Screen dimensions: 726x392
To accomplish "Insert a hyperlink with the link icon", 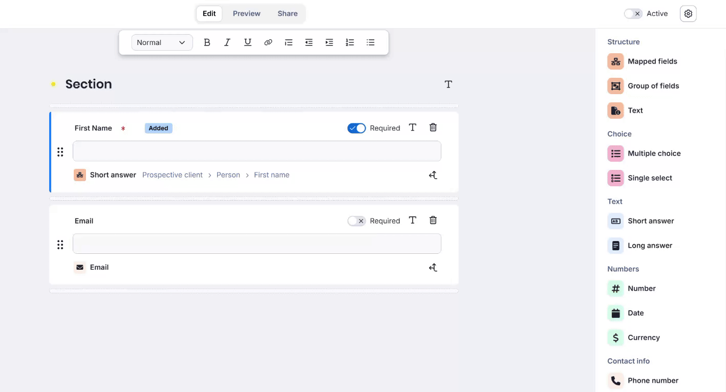I will point(268,42).
